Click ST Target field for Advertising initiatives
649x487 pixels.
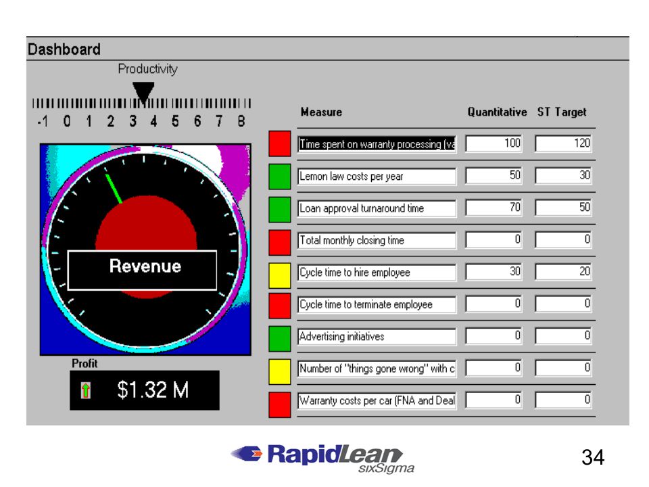click(563, 336)
